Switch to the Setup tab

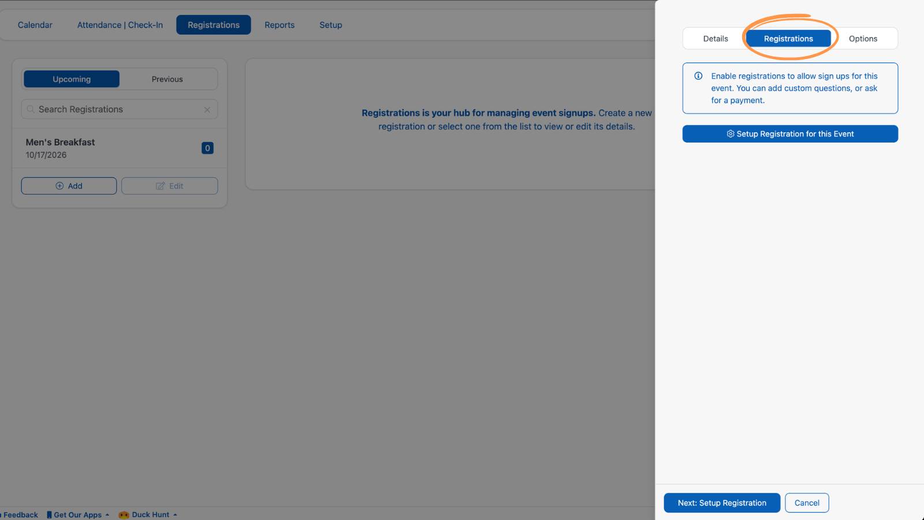pos(331,25)
